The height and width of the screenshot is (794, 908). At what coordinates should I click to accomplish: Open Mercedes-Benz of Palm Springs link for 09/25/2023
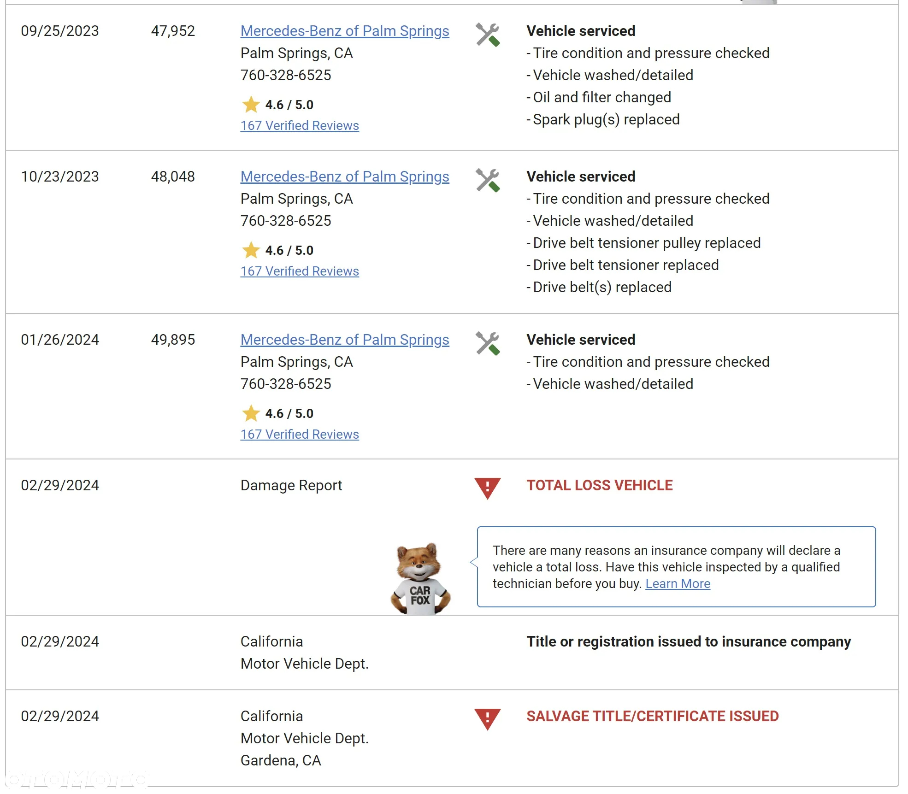tap(345, 31)
